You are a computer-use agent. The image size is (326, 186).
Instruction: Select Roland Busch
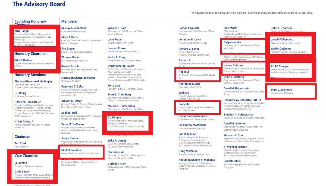coord(70,66)
